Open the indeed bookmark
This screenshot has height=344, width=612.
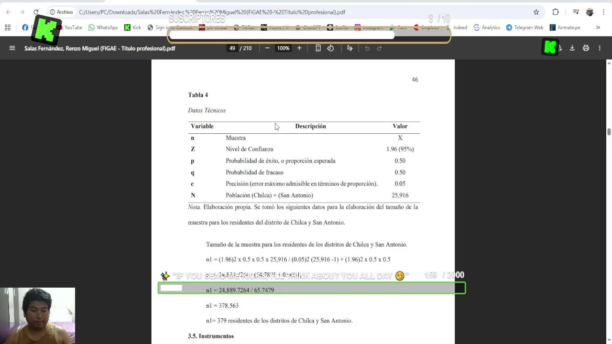[460, 28]
